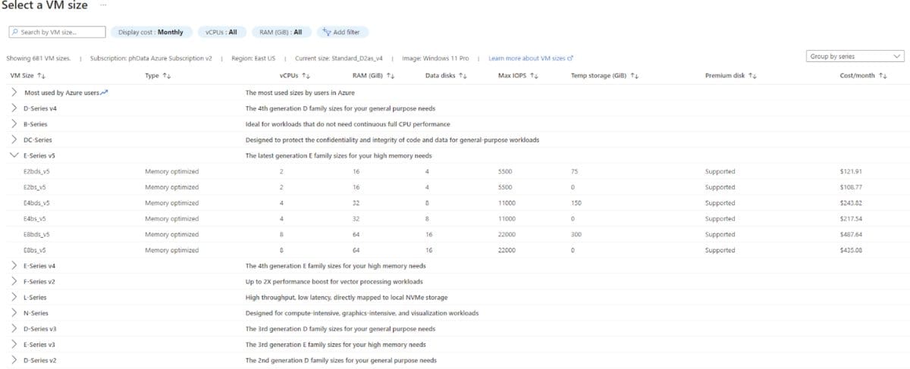Click Temp storage value 300

coord(576,234)
